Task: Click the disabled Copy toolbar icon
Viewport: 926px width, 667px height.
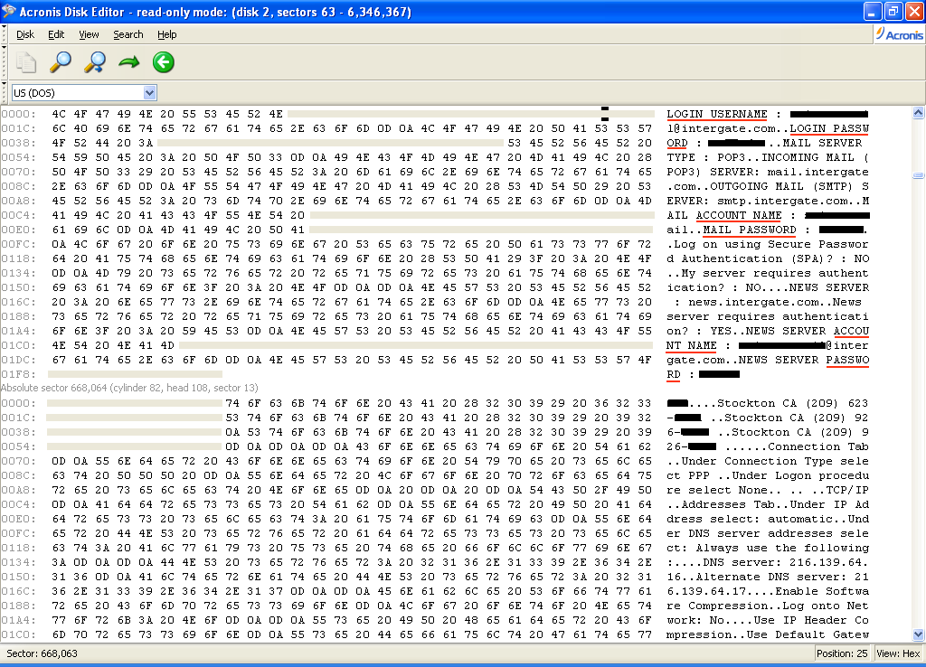Action: [26, 62]
